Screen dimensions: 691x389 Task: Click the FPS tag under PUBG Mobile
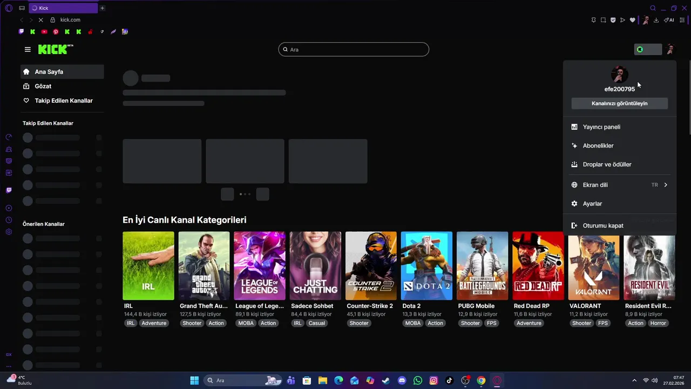point(492,323)
